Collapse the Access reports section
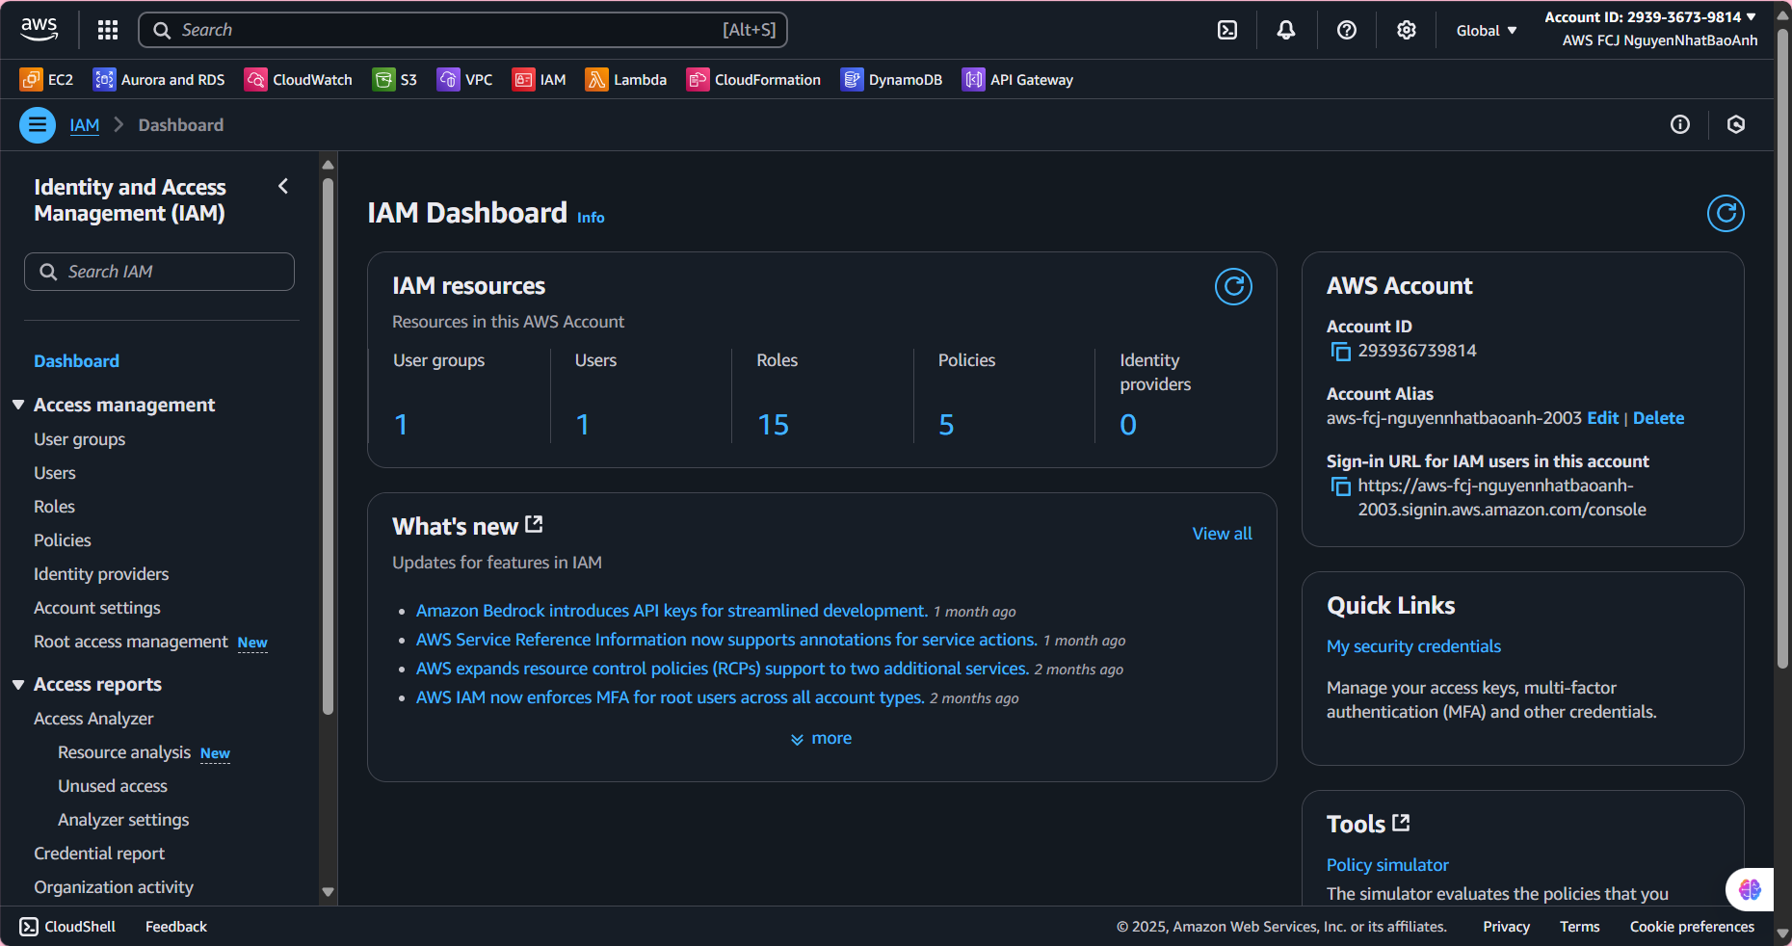1792x946 pixels. pos(18,684)
